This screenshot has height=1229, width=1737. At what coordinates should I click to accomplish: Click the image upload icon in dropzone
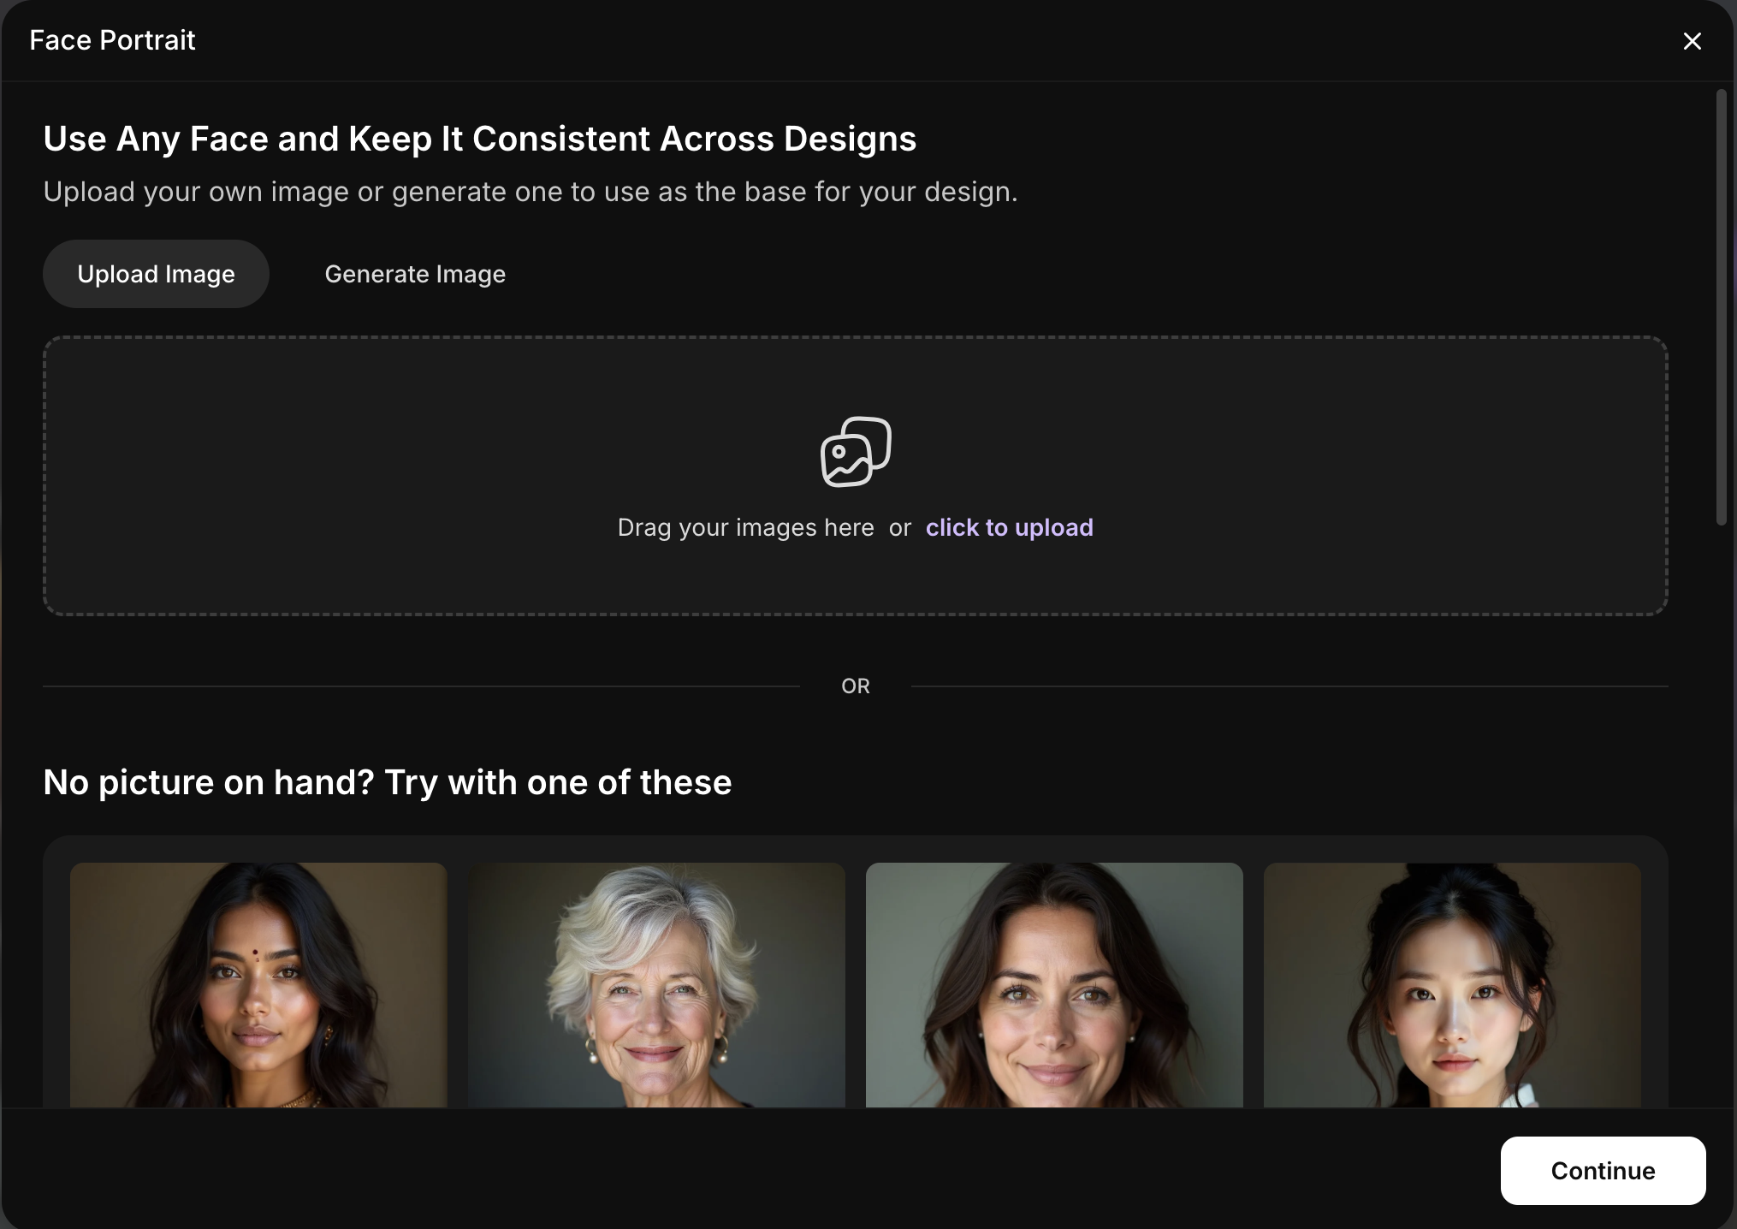click(856, 452)
